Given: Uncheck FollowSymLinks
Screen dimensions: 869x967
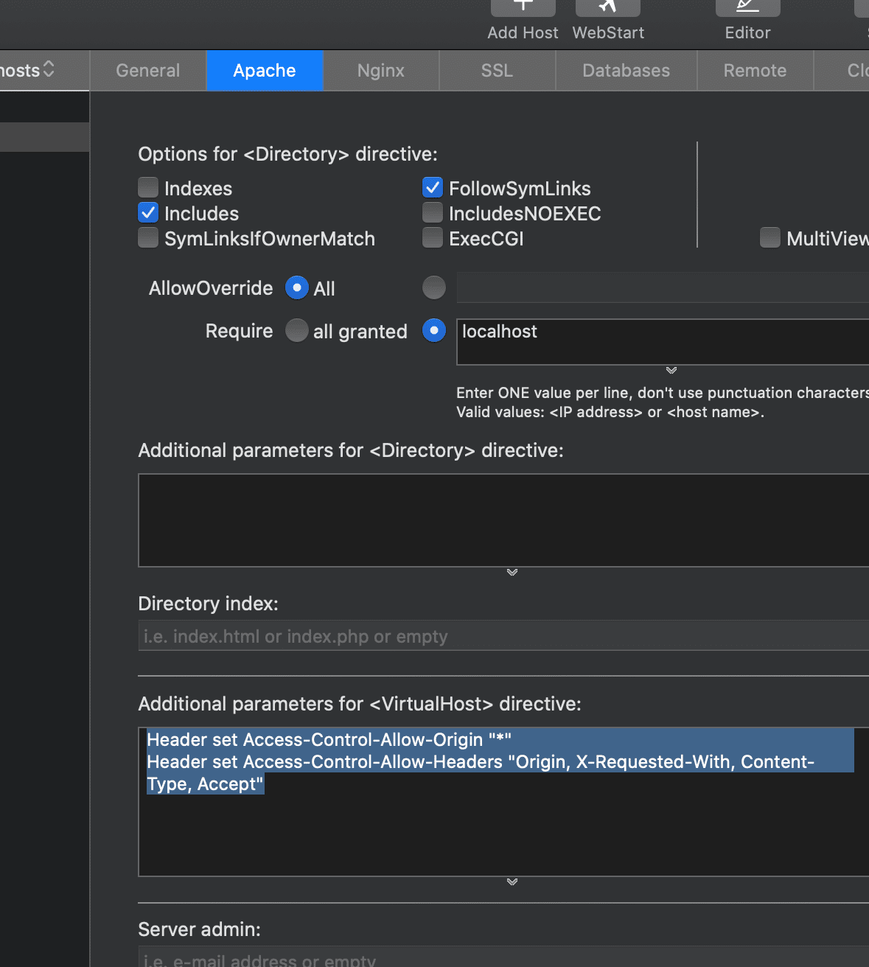Looking at the screenshot, I should click(x=433, y=187).
